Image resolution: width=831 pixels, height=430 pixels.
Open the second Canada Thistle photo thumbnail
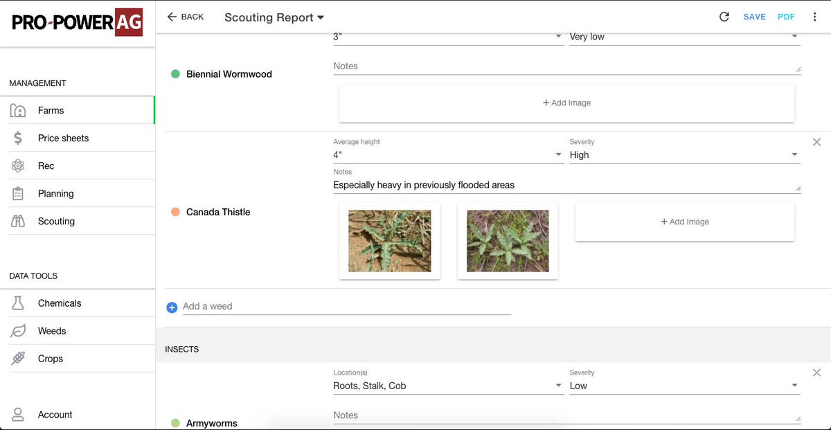[x=508, y=241]
